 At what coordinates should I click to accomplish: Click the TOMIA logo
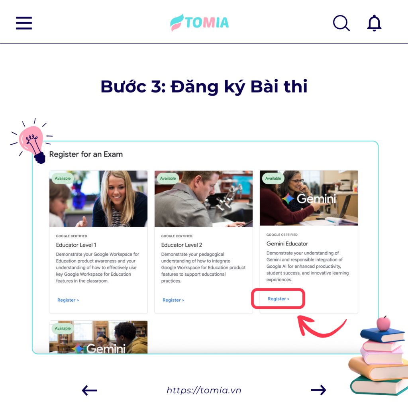[200, 23]
